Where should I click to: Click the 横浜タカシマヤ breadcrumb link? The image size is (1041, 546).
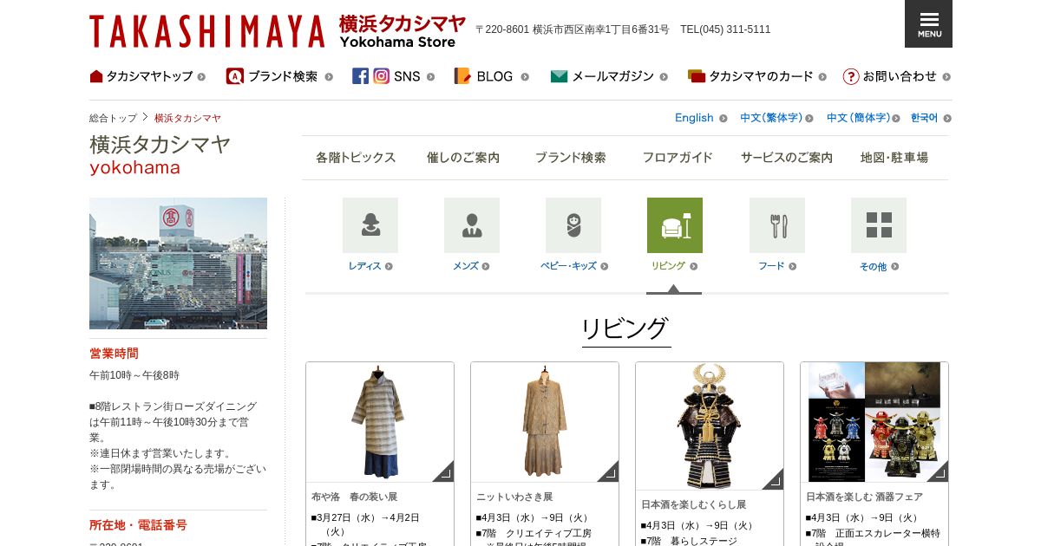click(187, 118)
